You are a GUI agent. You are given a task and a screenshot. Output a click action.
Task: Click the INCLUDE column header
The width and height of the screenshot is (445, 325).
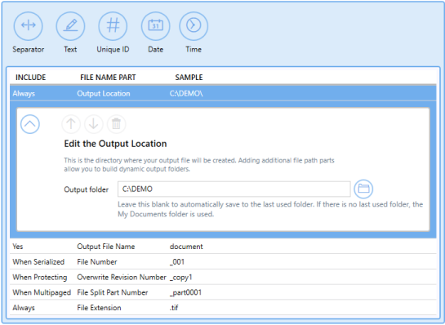pyautogui.click(x=31, y=78)
